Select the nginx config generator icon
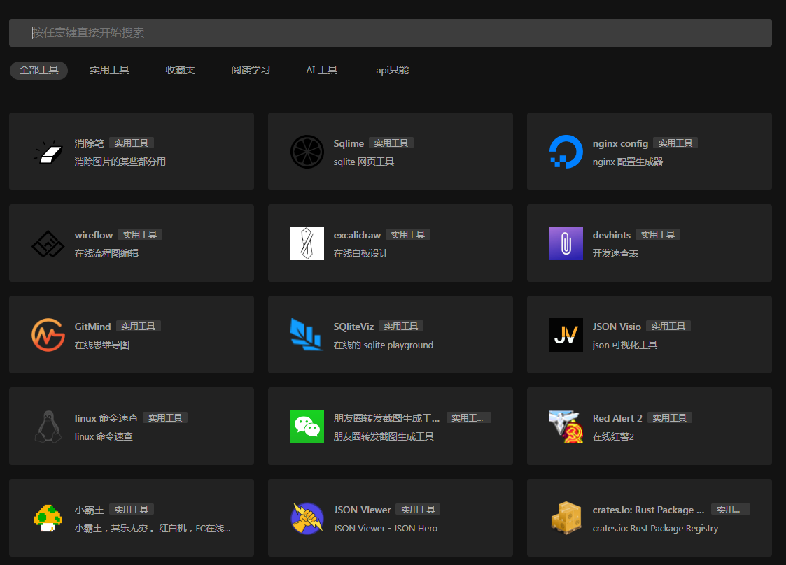The width and height of the screenshot is (786, 565). 566,152
